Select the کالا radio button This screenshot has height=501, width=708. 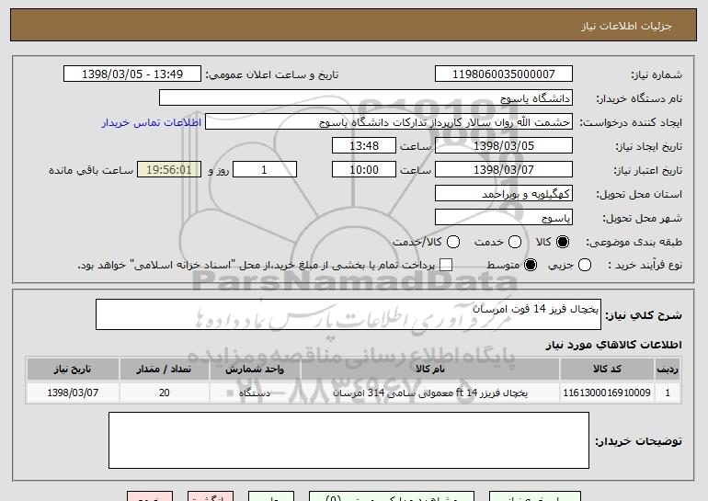(x=563, y=242)
